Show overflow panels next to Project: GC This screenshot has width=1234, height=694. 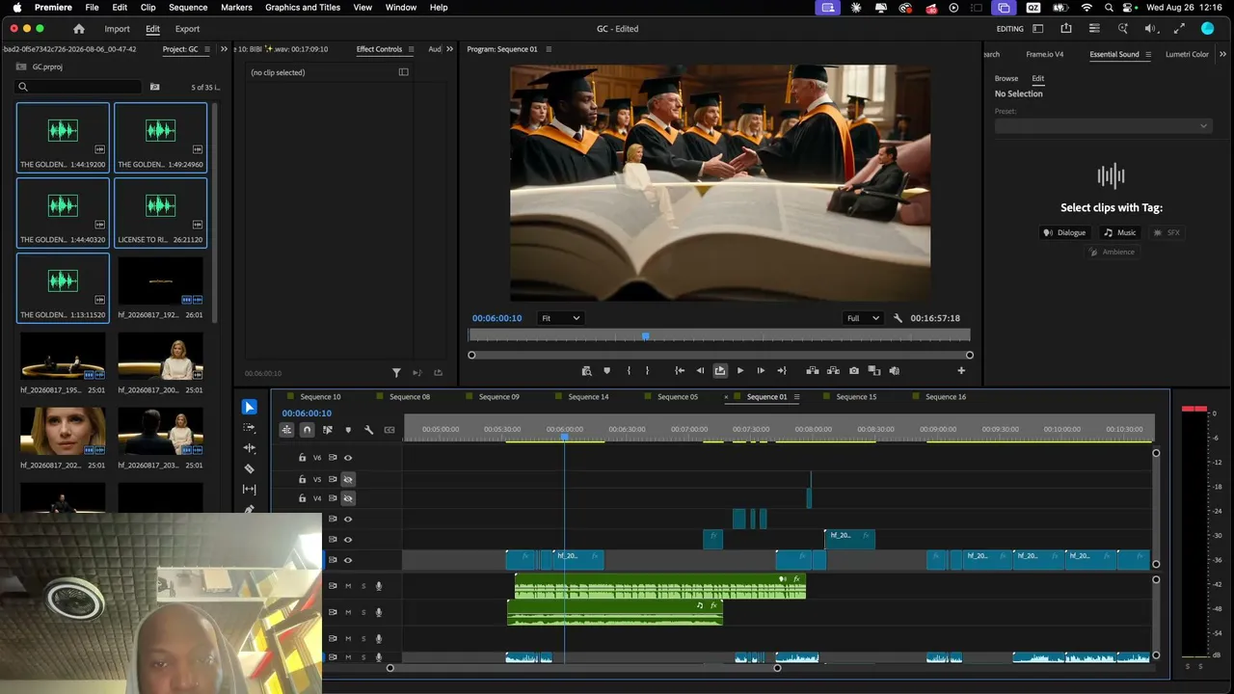pyautogui.click(x=225, y=49)
